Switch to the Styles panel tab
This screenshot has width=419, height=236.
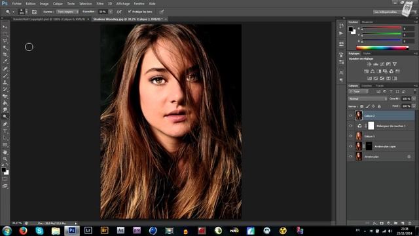tap(367, 54)
